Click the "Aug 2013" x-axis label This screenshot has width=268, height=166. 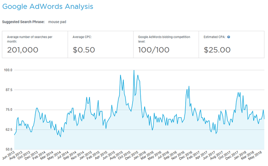[16, 155]
